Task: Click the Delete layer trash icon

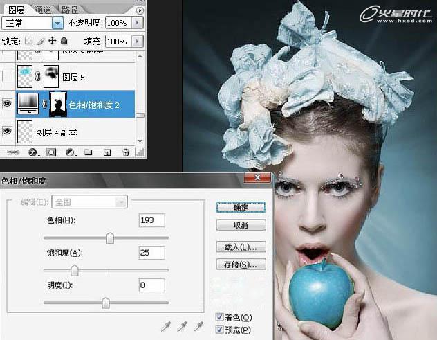Action: 126,152
